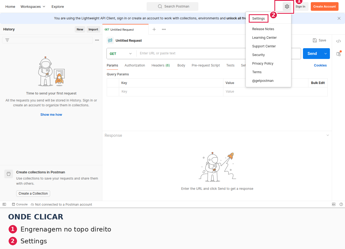Click the New button in History

click(80, 29)
